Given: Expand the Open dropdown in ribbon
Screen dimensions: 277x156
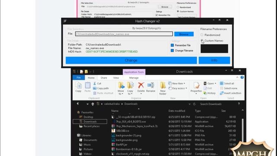Looking at the screenshot, I should 216,84.
